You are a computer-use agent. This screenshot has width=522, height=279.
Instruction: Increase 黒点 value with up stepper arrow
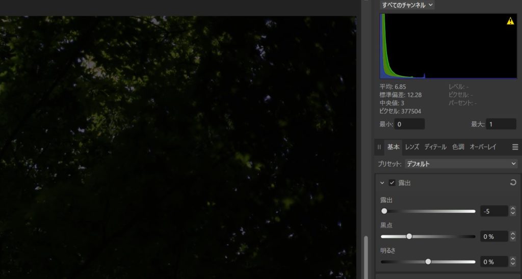(x=513, y=234)
